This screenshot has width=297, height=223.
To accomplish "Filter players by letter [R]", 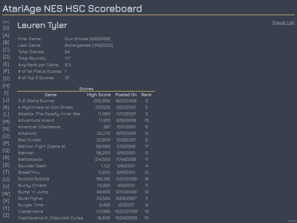I will (x=6, y=158).
